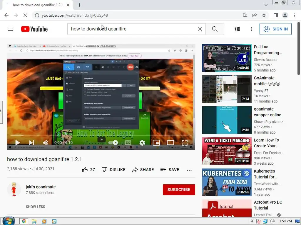Open the network tray icon
The image size is (301, 225).
[265, 221]
